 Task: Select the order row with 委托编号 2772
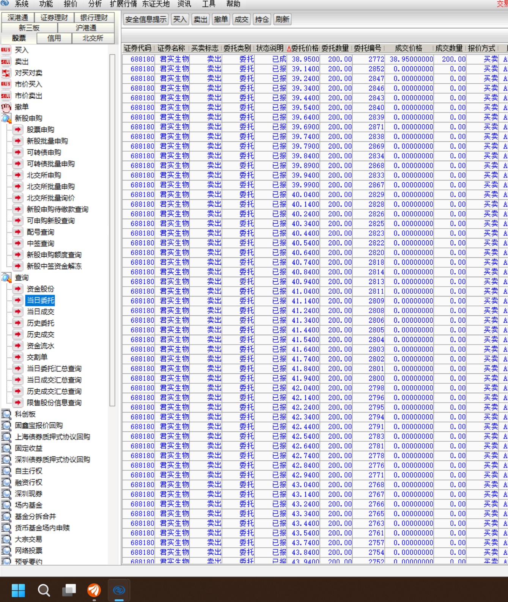tap(315, 59)
